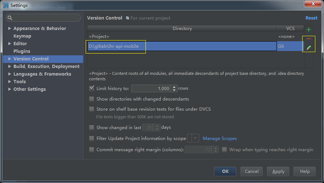Image resolution: width=324 pixels, height=183 pixels.
Task: Expand the Appearance & Behavior section
Action: tap(9, 29)
